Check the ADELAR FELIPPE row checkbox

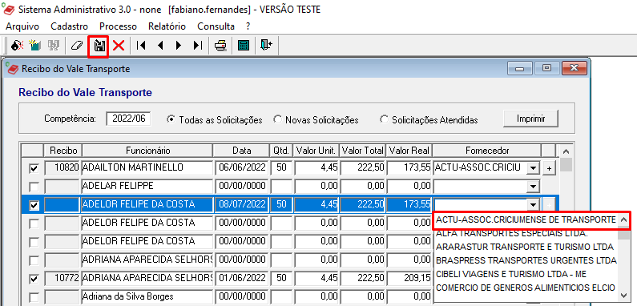coord(34,187)
